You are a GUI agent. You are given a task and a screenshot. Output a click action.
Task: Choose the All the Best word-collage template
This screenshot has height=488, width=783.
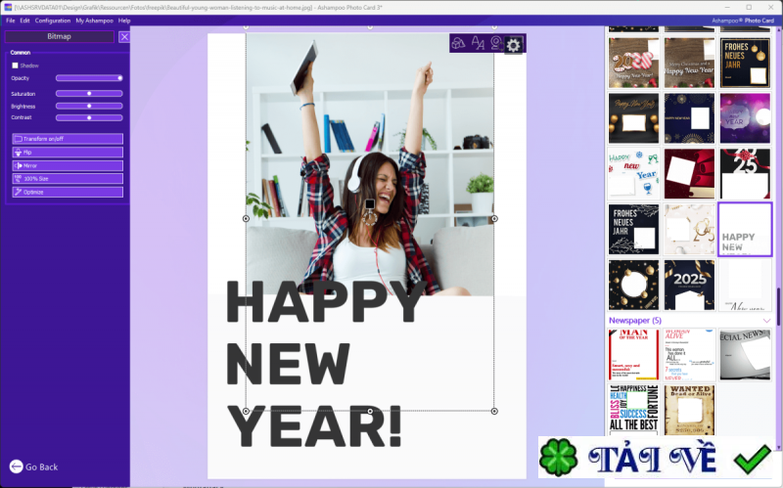coord(633,409)
